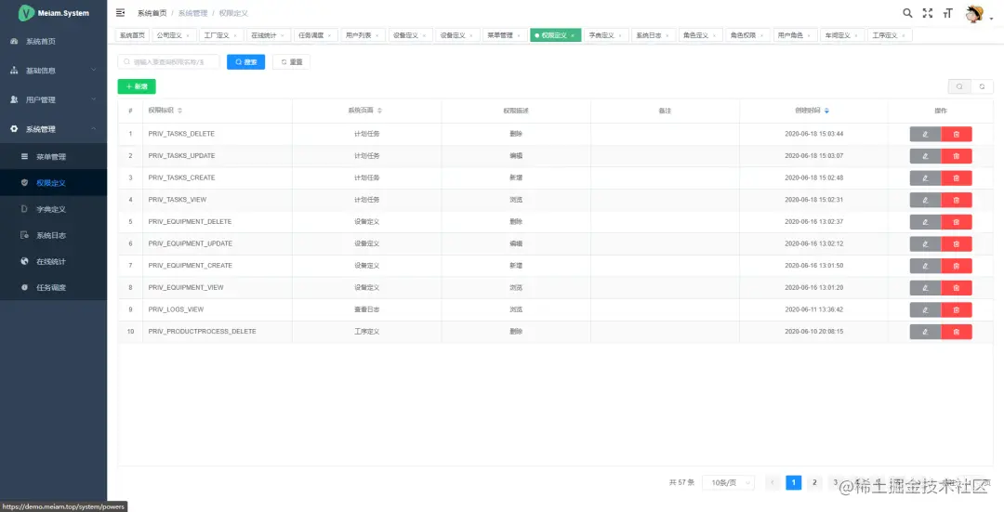The width and height of the screenshot is (1004, 512).
Task: Select current page 1 in pagination
Action: click(793, 482)
